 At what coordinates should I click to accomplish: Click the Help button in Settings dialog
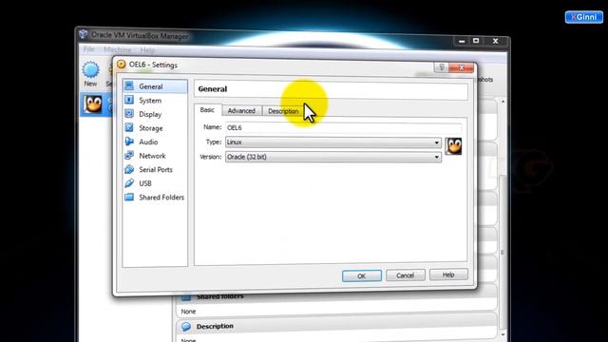(448, 275)
